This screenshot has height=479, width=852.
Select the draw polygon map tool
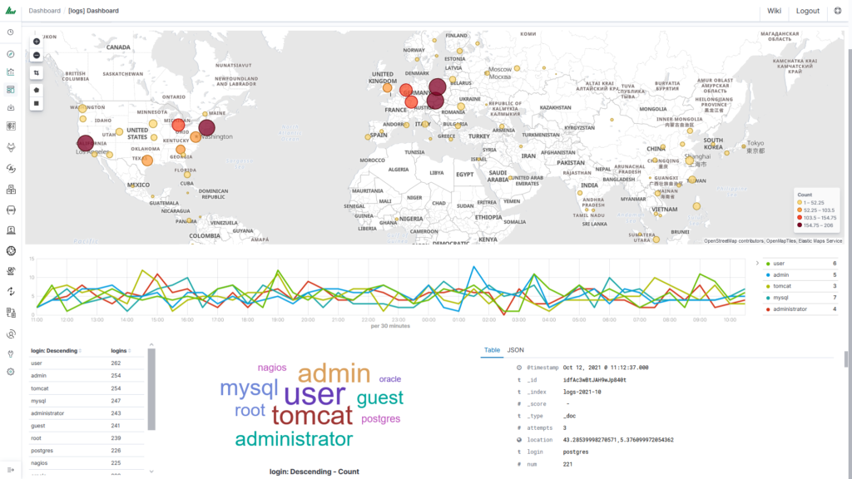37,89
